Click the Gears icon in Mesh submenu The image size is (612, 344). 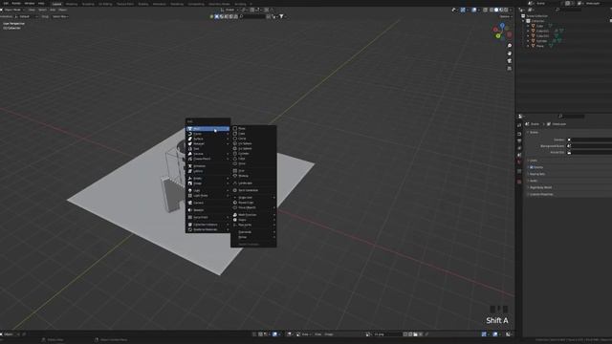pos(235,220)
